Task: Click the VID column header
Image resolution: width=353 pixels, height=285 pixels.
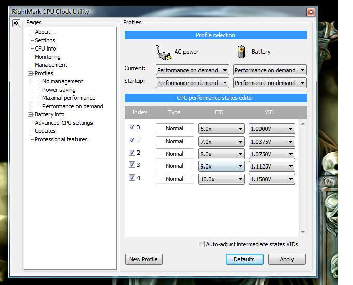Action: click(x=269, y=112)
